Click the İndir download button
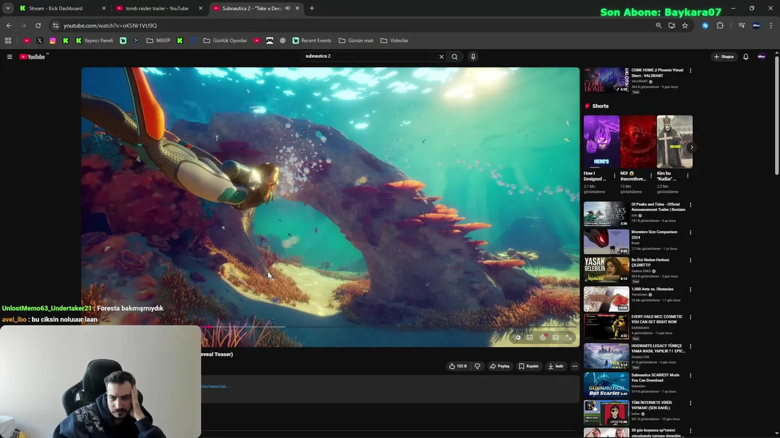Viewport: 780px width, 438px height. click(555, 366)
